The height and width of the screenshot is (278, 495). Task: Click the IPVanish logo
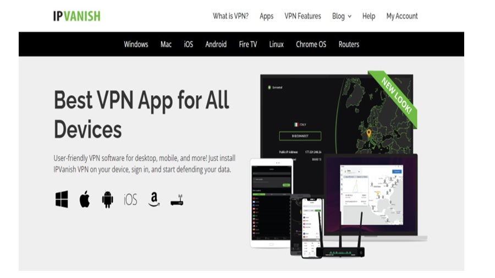pyautogui.click(x=76, y=16)
